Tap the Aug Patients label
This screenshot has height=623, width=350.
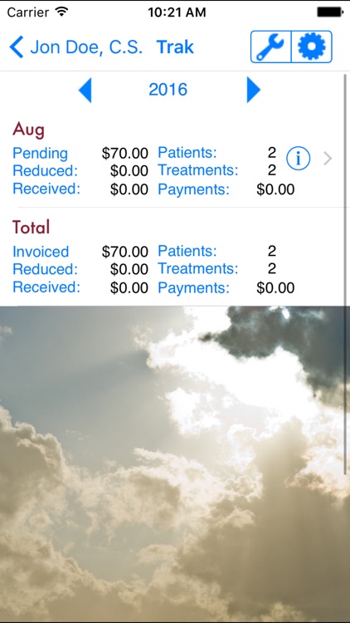point(187,153)
